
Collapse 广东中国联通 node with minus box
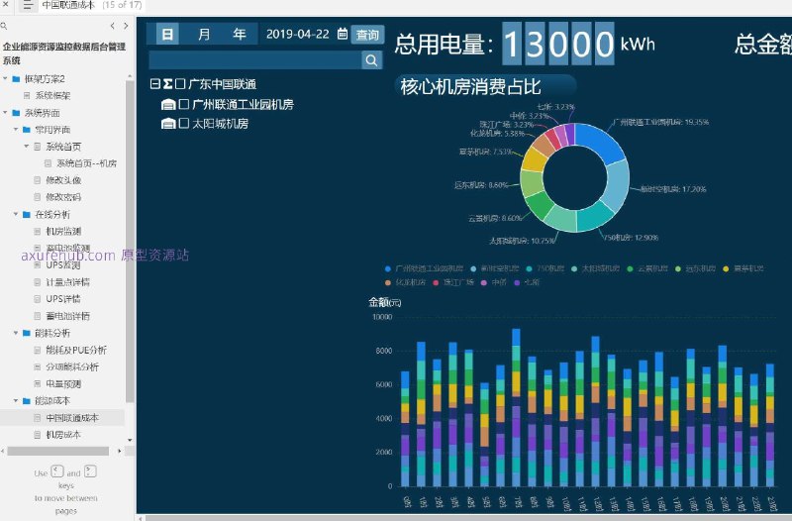click(x=155, y=84)
